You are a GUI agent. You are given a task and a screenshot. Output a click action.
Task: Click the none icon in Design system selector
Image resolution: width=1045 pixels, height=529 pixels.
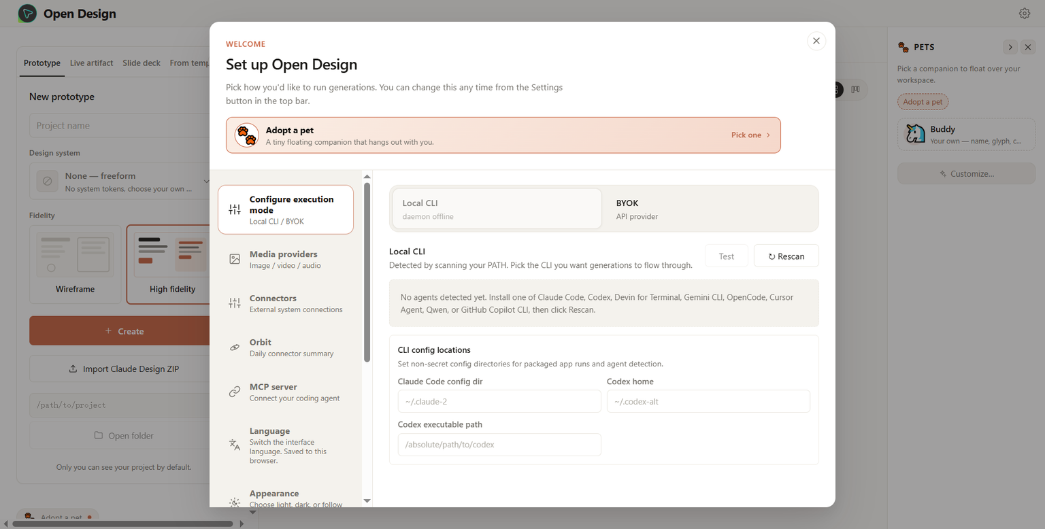[47, 182]
